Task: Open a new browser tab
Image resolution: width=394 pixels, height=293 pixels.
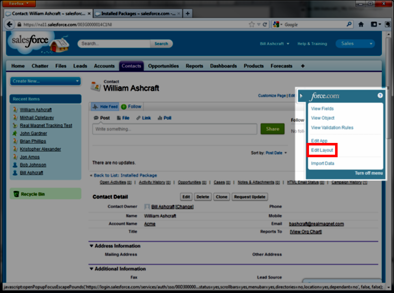Action: (x=187, y=13)
